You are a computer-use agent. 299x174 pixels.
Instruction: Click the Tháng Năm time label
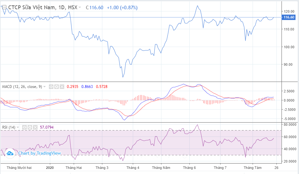(x=161, y=168)
